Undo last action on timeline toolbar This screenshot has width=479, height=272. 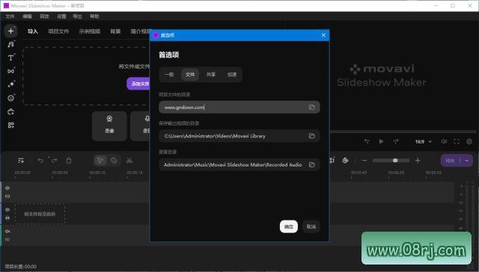40,161
